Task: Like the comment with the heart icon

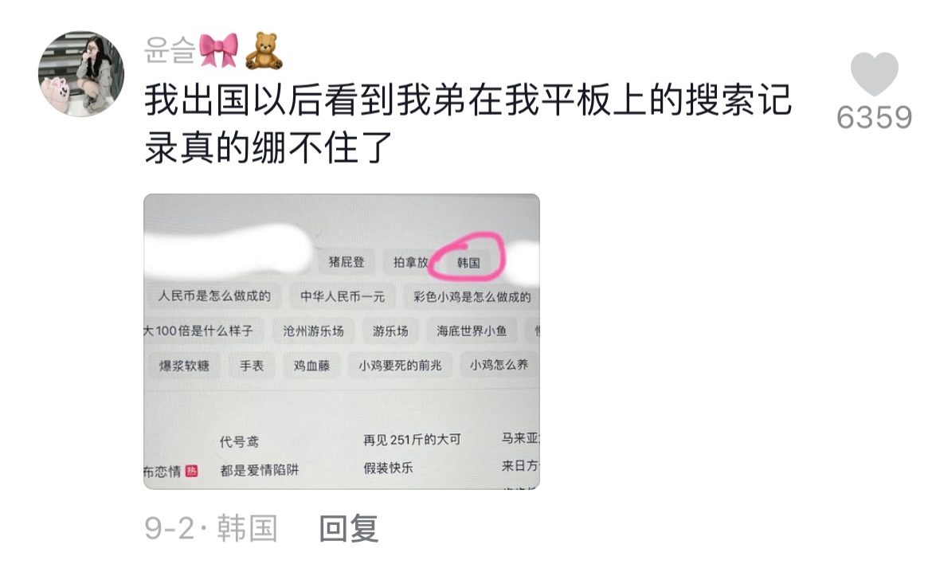Action: tap(874, 73)
